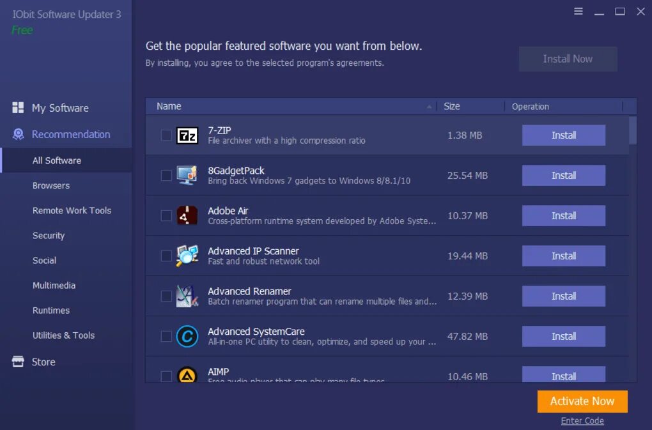Screen dimensions: 652x430
Task: Install 7-ZIP
Action: (563, 135)
